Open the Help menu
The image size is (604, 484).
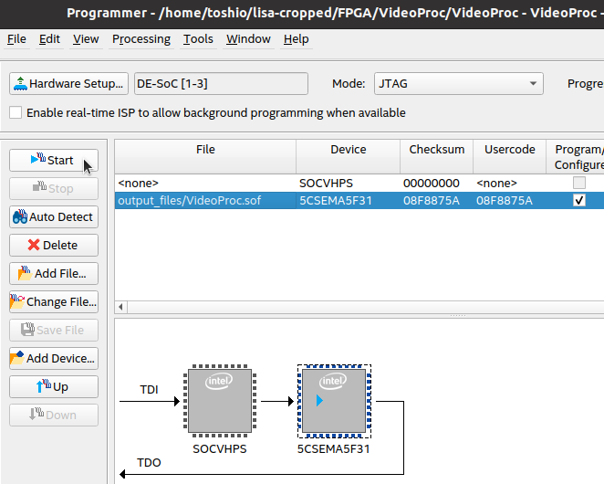(x=297, y=39)
